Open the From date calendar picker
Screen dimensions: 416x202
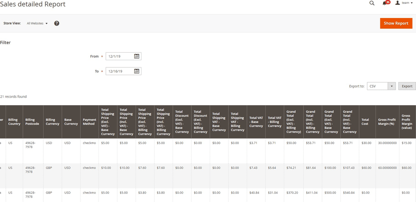coord(137,56)
